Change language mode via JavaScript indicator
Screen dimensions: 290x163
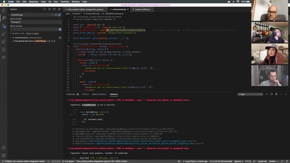click(x=262, y=161)
